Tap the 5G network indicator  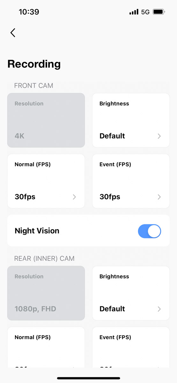(x=145, y=12)
